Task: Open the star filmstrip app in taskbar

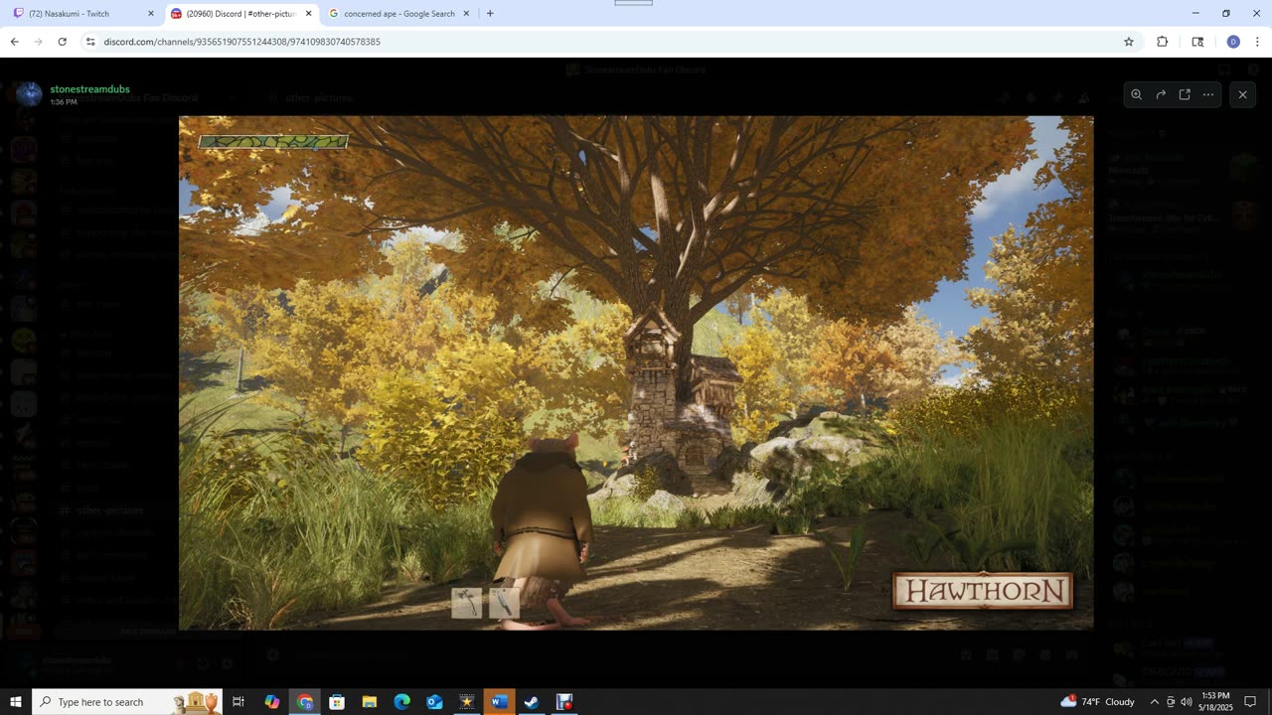Action: (467, 702)
